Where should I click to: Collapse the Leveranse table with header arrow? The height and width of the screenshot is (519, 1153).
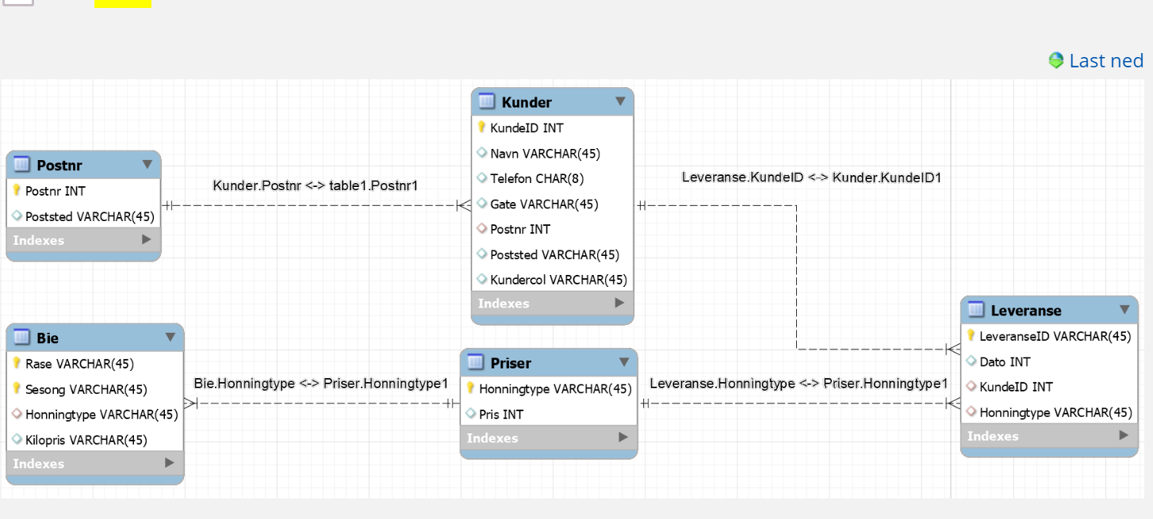[x=1124, y=309]
